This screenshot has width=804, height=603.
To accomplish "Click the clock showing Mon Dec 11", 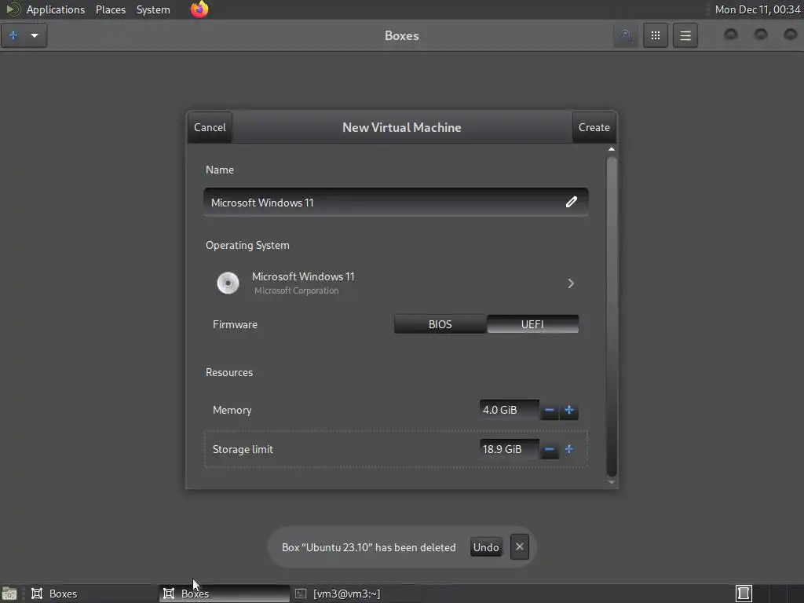I will (758, 9).
